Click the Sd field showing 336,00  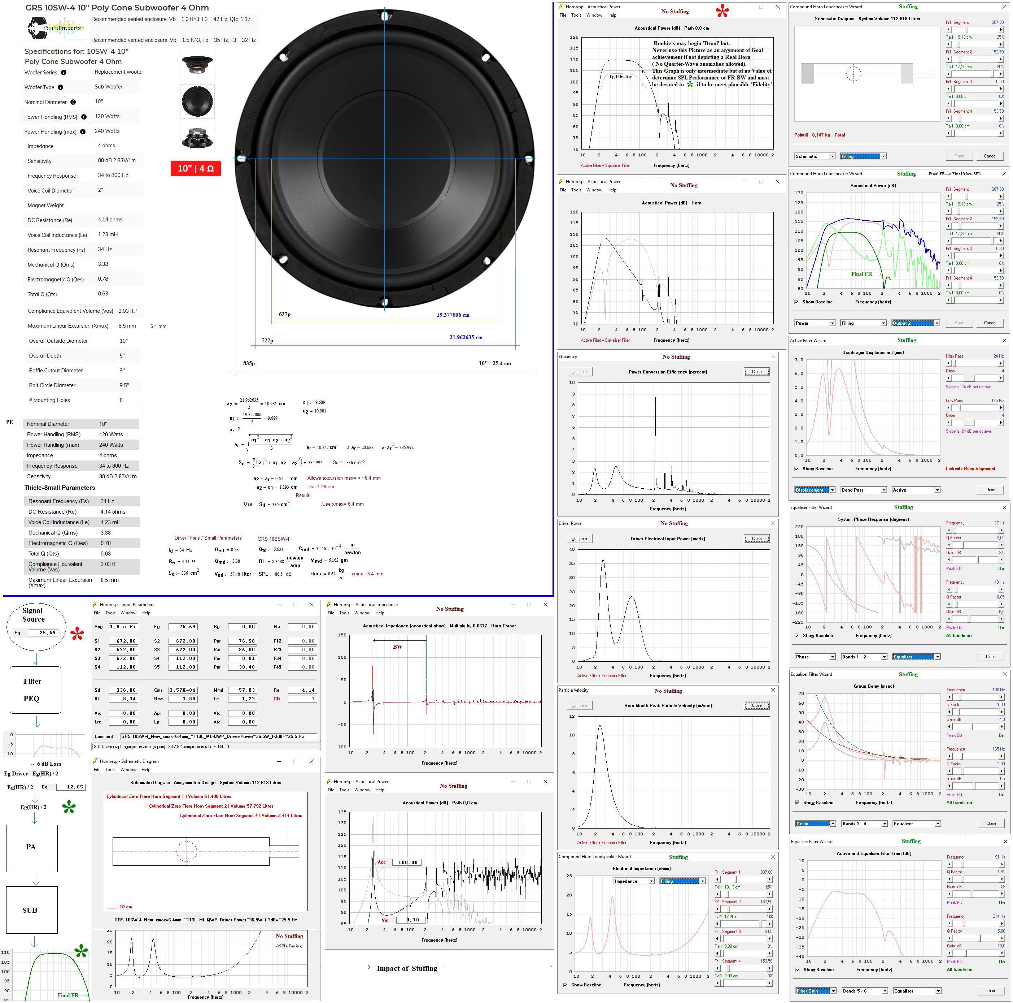click(123, 690)
